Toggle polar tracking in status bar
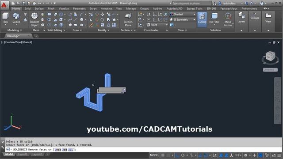 pyautogui.click(x=183, y=155)
